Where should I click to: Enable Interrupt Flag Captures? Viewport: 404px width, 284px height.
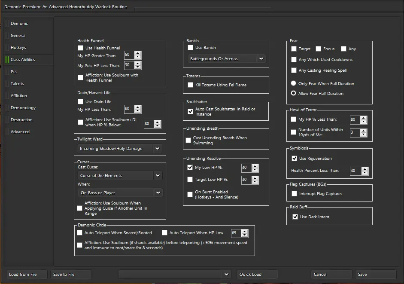[294, 193]
